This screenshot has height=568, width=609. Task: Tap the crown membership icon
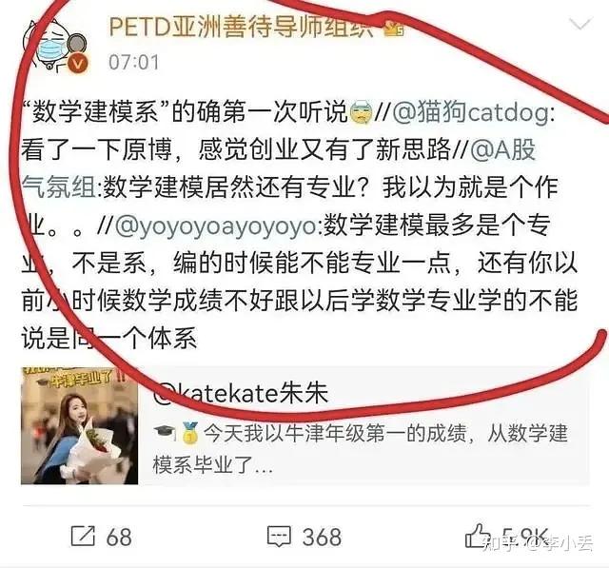pos(394,28)
